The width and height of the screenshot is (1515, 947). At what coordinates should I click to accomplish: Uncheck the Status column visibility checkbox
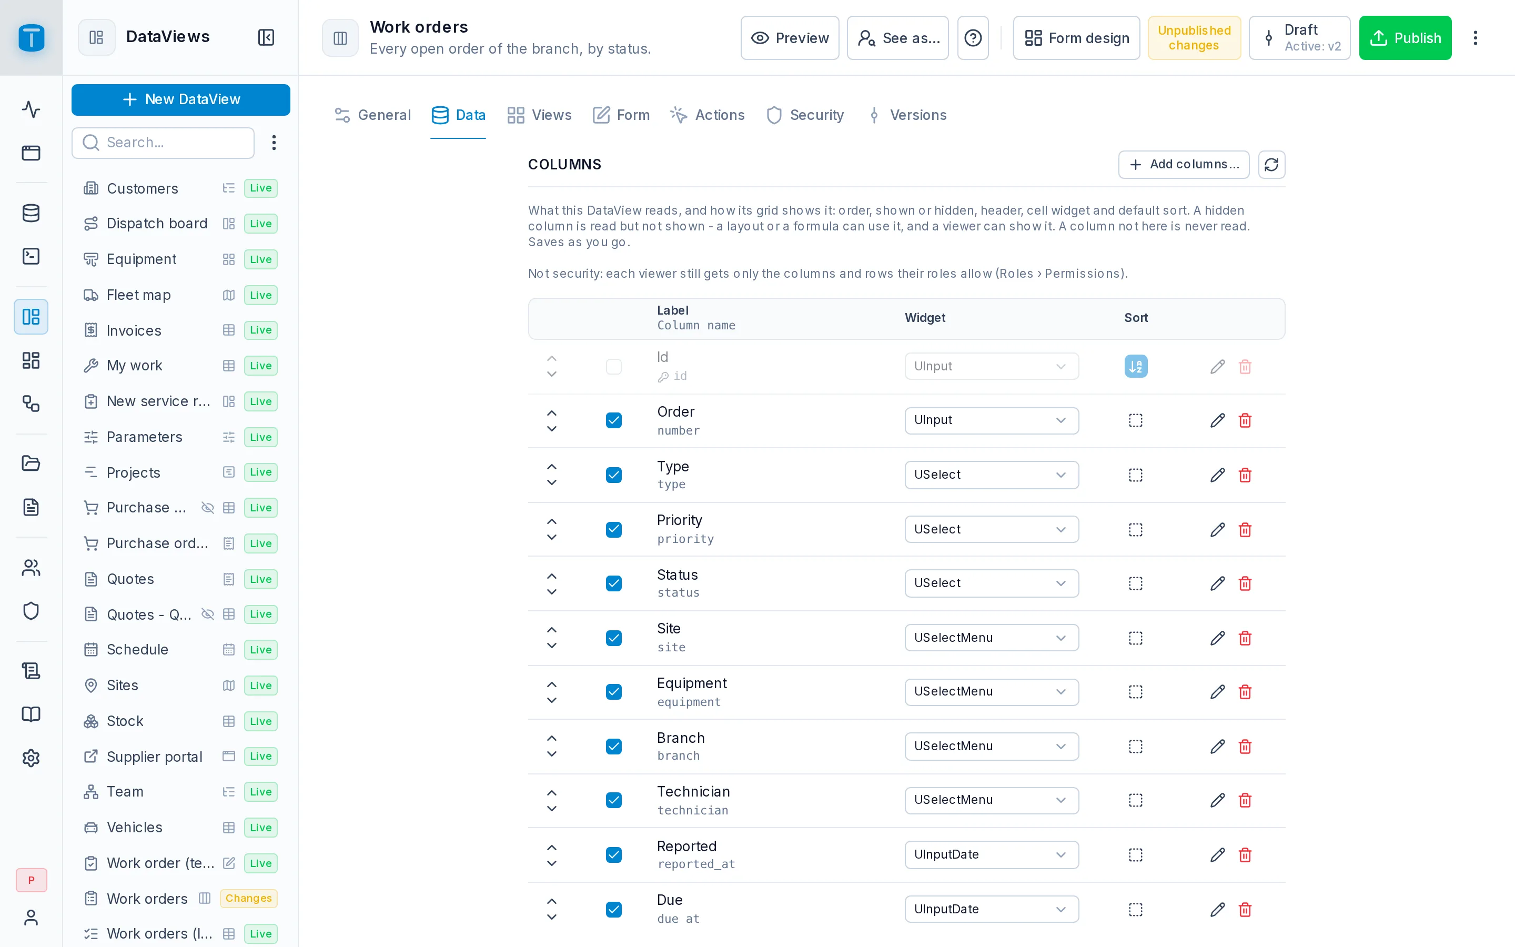[x=613, y=584]
